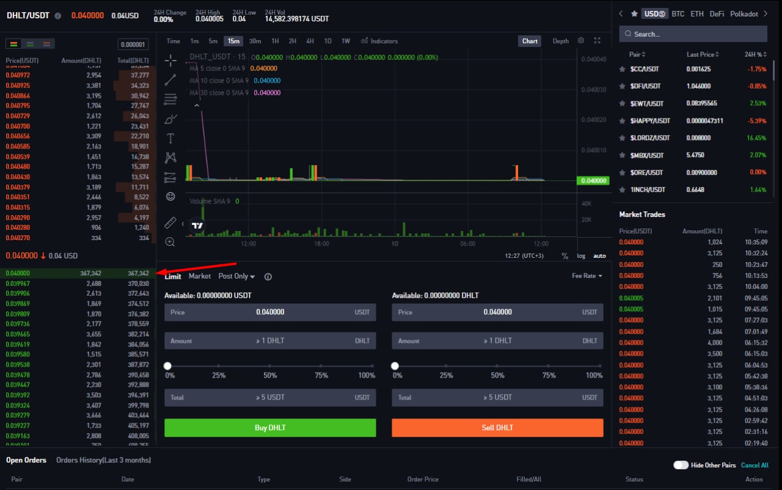Select the ETH market tab
The image size is (782, 490).
point(697,13)
